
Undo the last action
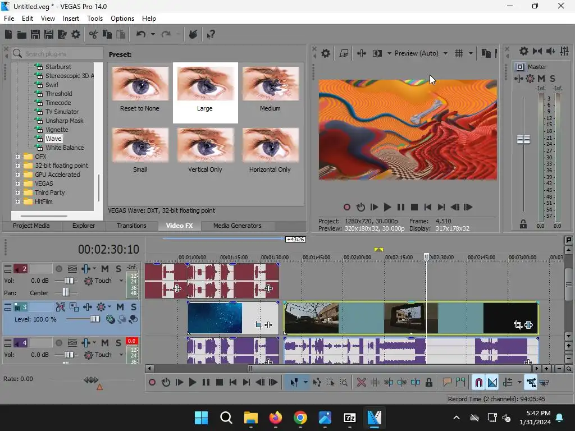click(x=141, y=34)
